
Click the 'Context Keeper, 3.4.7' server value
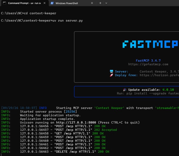tap(159, 72)
